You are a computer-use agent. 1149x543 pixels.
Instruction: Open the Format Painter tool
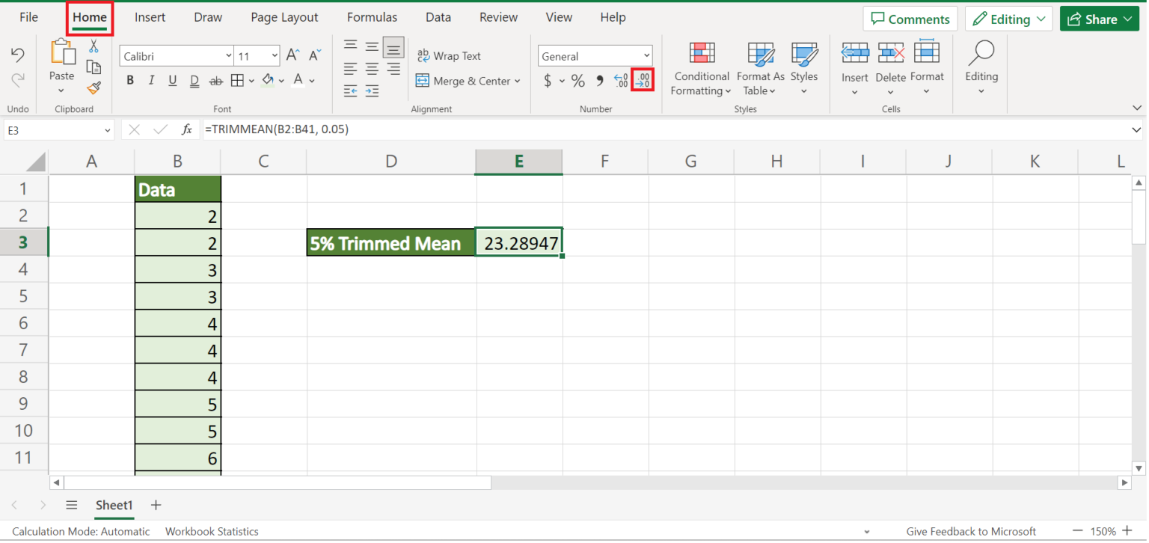[x=93, y=88]
